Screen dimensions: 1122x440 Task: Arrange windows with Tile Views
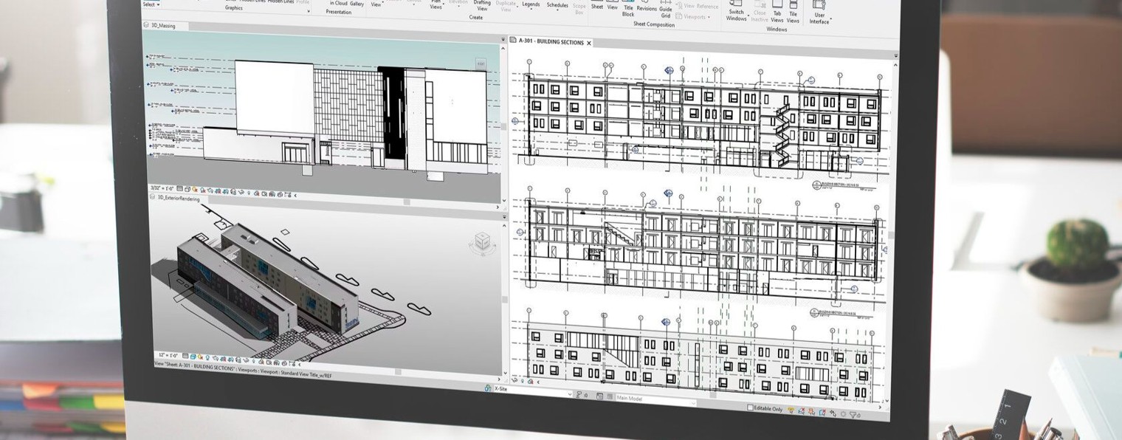click(x=793, y=13)
